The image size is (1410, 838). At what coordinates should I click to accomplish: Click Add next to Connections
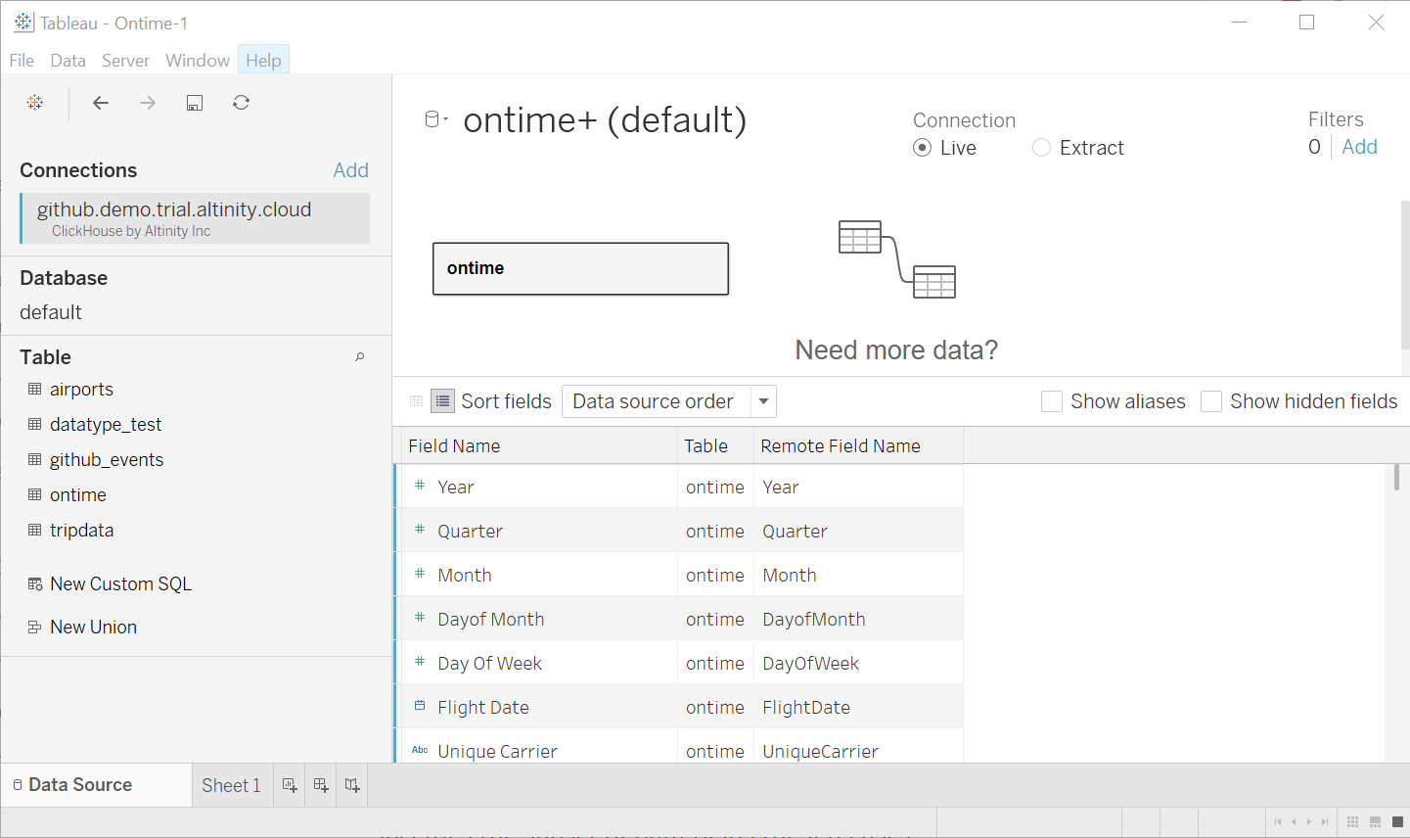350,169
